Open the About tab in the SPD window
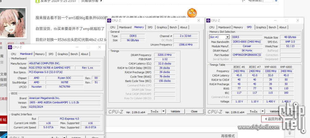Viewport: 310px width, 138px height. [283, 27]
